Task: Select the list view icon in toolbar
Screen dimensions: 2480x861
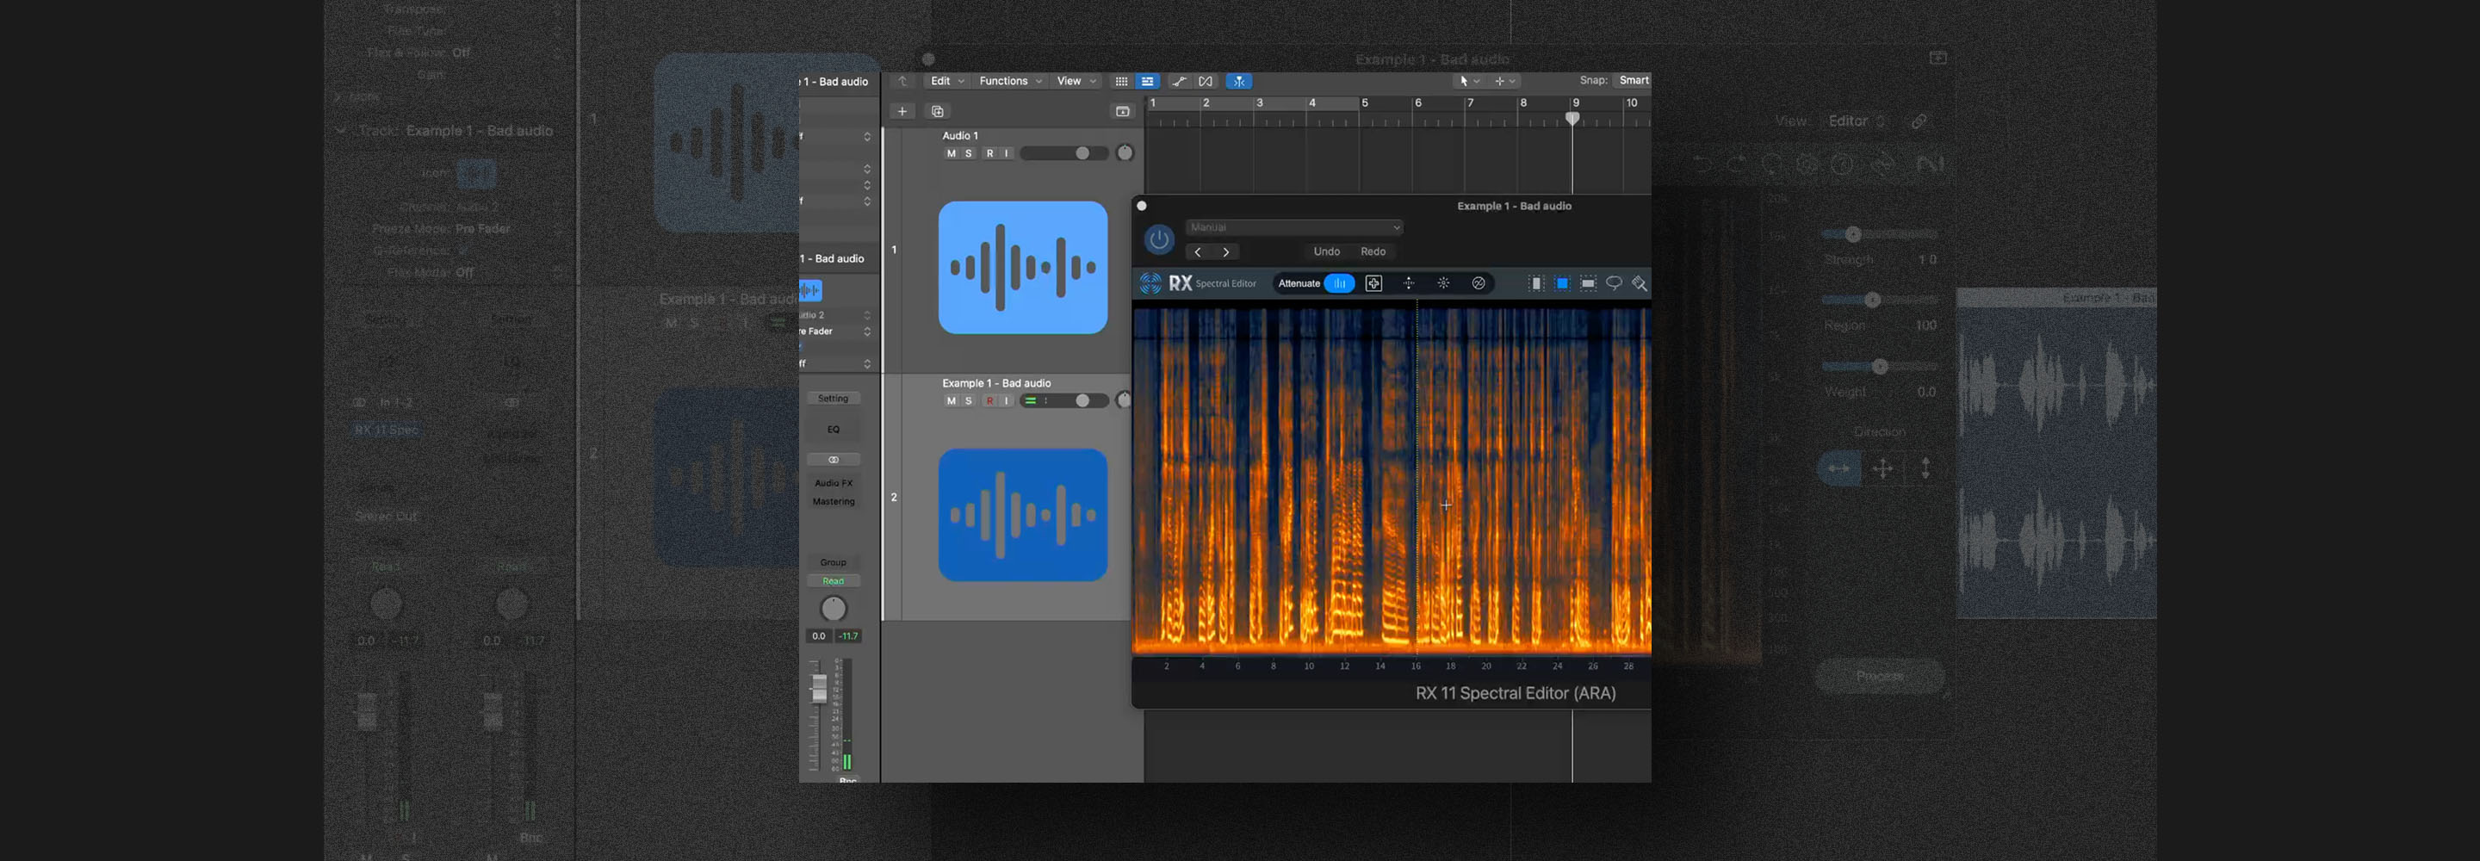Action: click(x=1147, y=82)
